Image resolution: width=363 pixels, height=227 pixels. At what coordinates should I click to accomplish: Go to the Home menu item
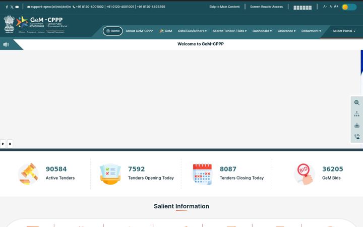pyautogui.click(x=113, y=31)
